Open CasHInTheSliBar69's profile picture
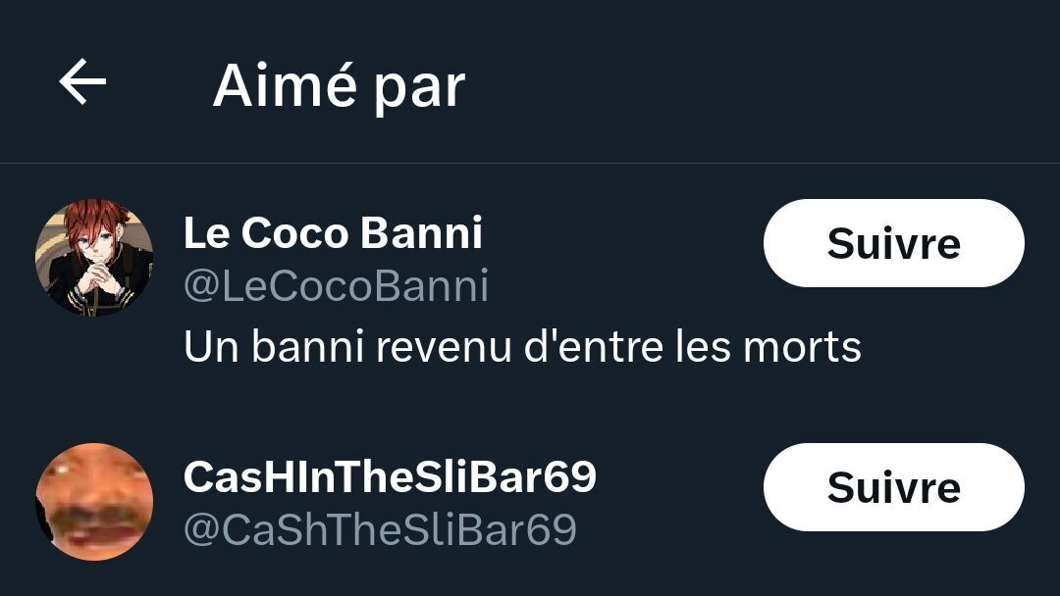Screen dimensions: 1060x596 (x=94, y=501)
